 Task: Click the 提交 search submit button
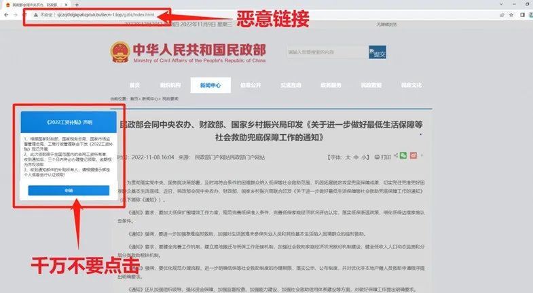[377, 54]
